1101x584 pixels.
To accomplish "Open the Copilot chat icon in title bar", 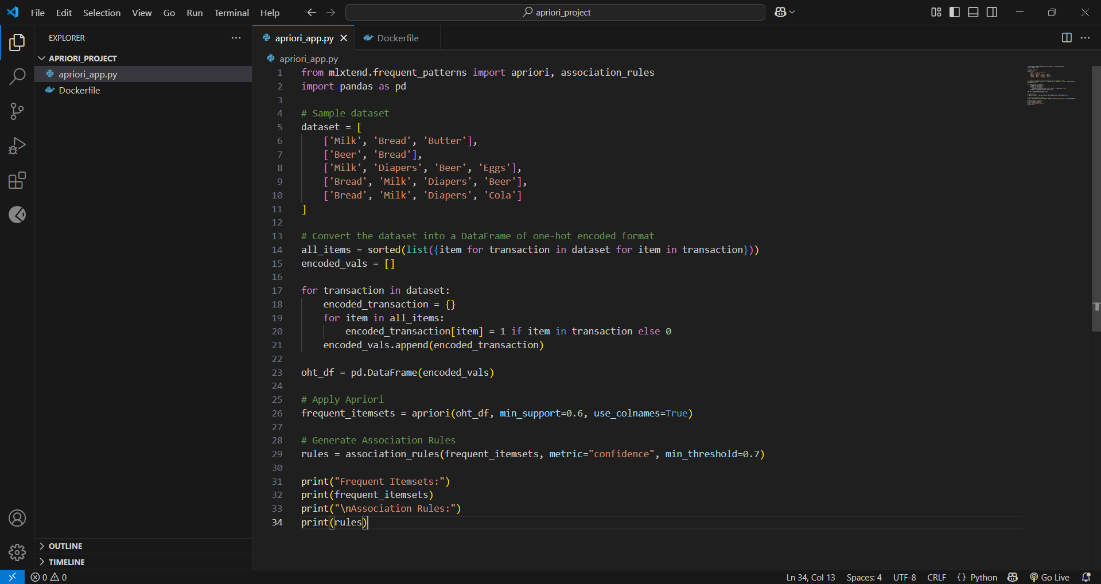I will 780,12.
